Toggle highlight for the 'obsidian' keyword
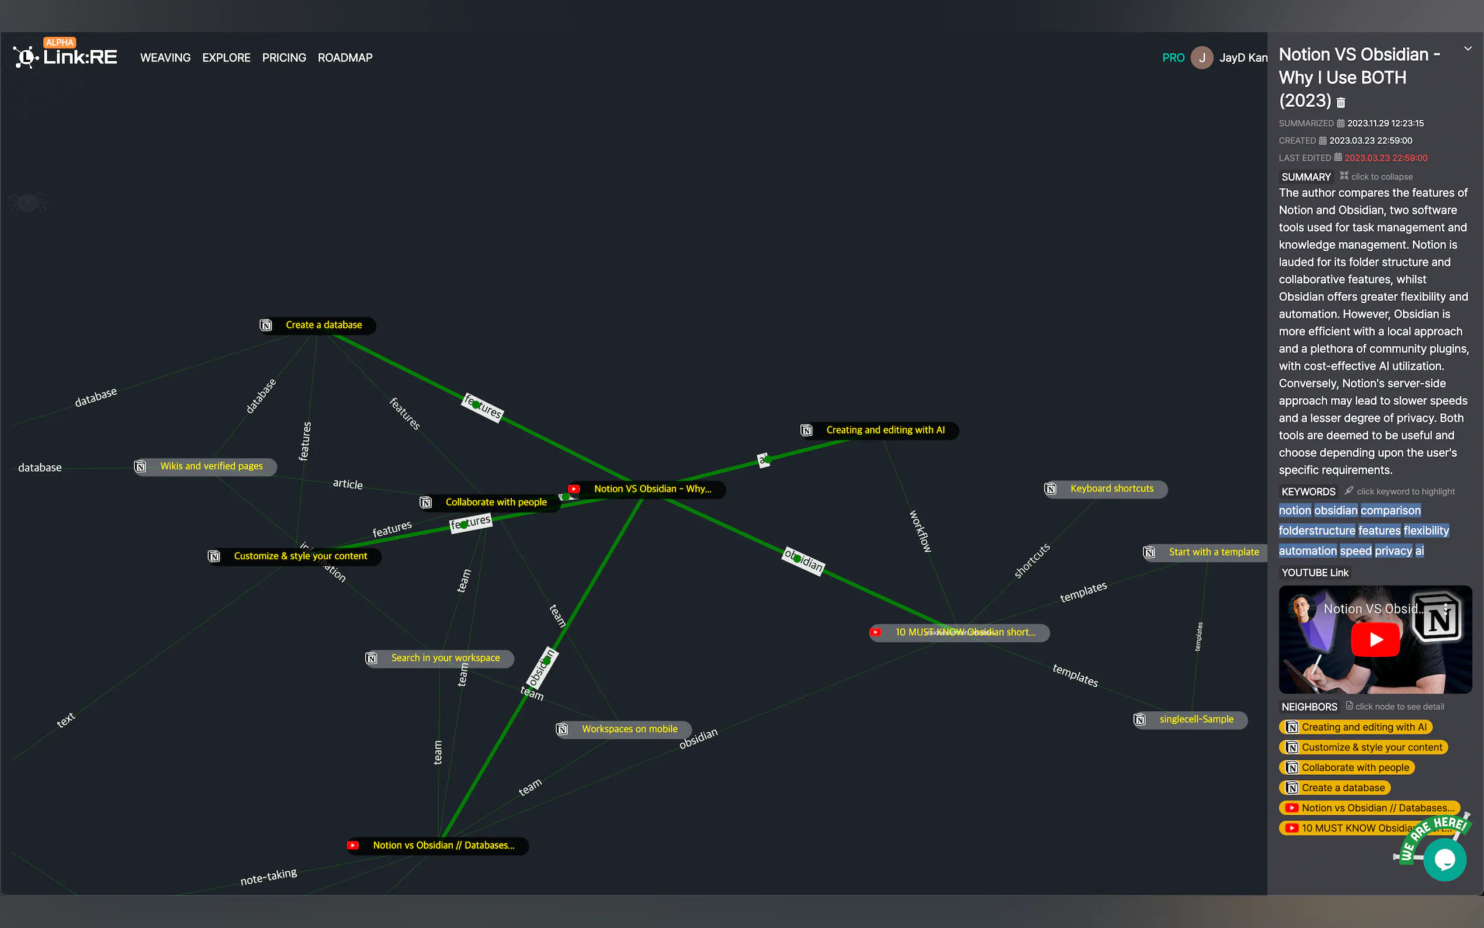 click(1335, 511)
